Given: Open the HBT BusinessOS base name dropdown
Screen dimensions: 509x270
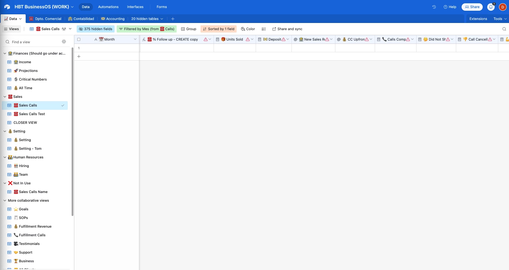Looking at the screenshot, I should coord(44,7).
